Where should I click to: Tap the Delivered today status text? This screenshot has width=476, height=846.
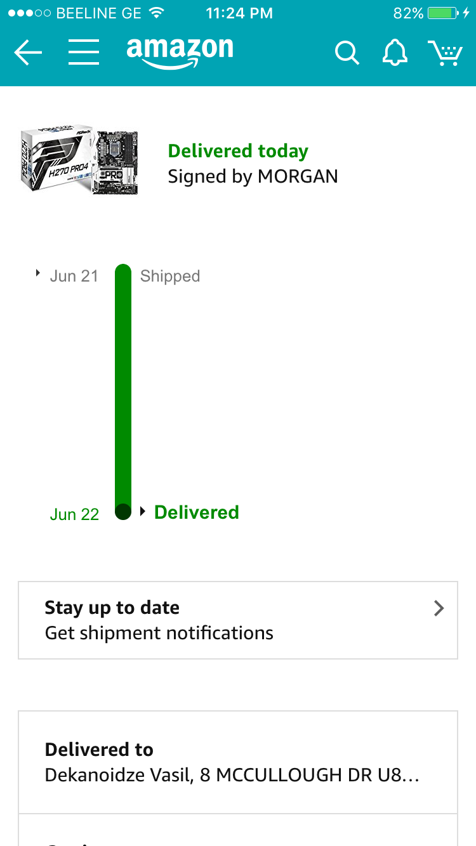tap(238, 151)
